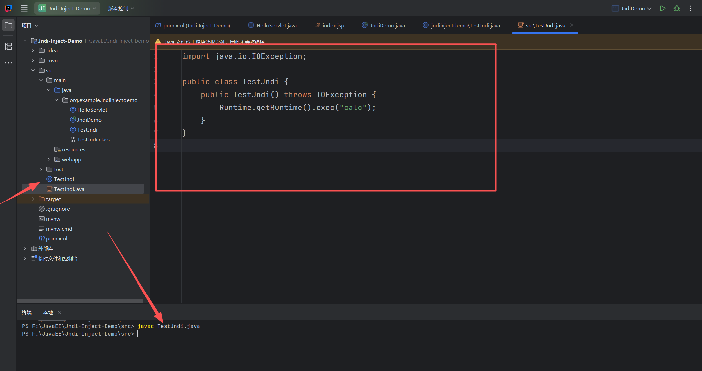Image resolution: width=702 pixels, height=371 pixels.
Task: Open the JndiDemo run configuration dropdown
Action: (x=632, y=8)
